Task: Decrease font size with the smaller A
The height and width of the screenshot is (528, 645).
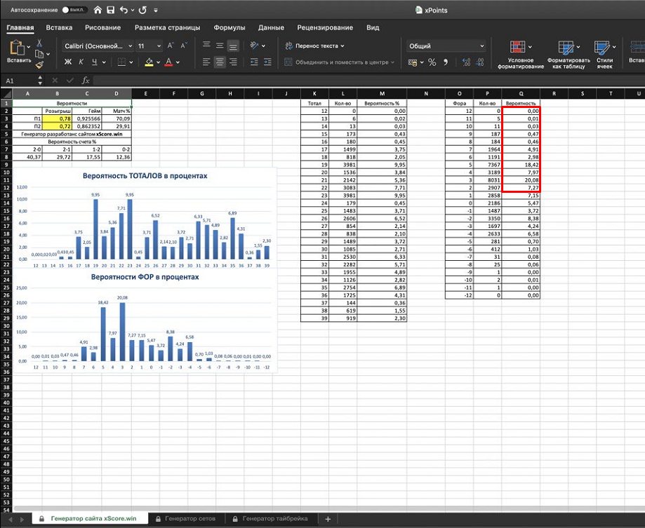Action: tap(184, 46)
